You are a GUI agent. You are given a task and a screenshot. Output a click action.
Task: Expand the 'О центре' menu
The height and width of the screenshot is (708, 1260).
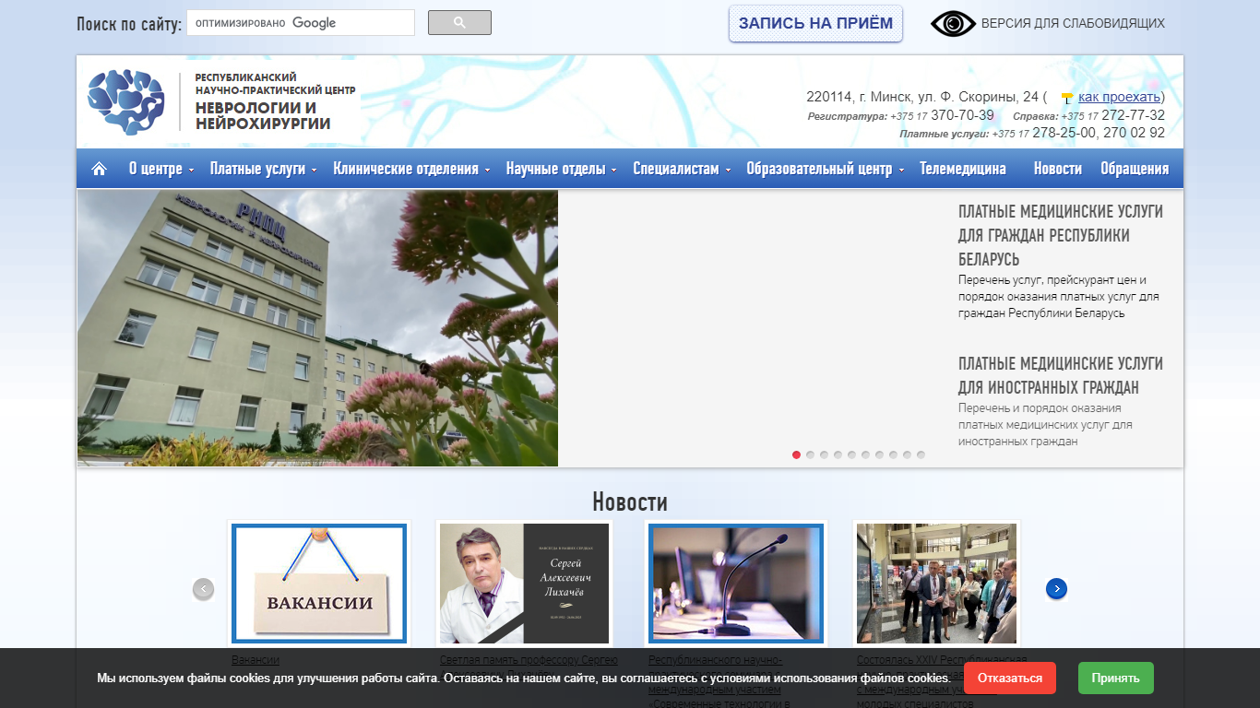[x=161, y=169]
